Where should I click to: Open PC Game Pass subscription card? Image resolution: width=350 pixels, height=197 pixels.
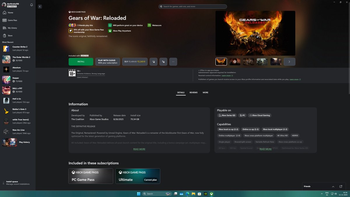[91, 176]
